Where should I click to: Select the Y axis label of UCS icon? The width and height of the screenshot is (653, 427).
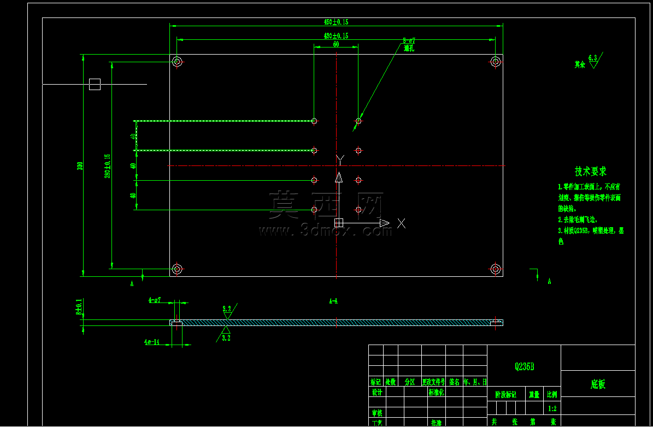(x=340, y=160)
